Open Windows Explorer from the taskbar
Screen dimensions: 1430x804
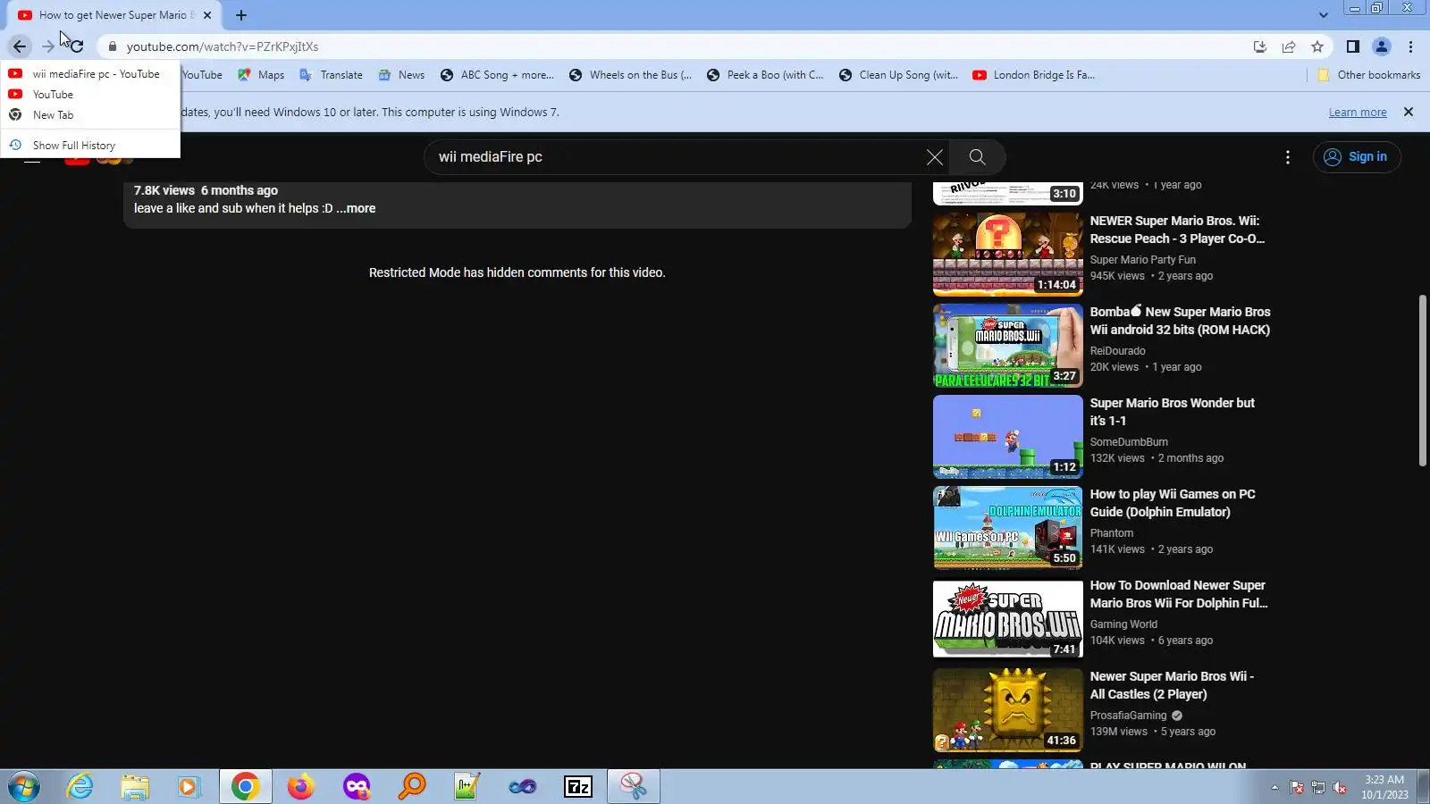(135, 786)
